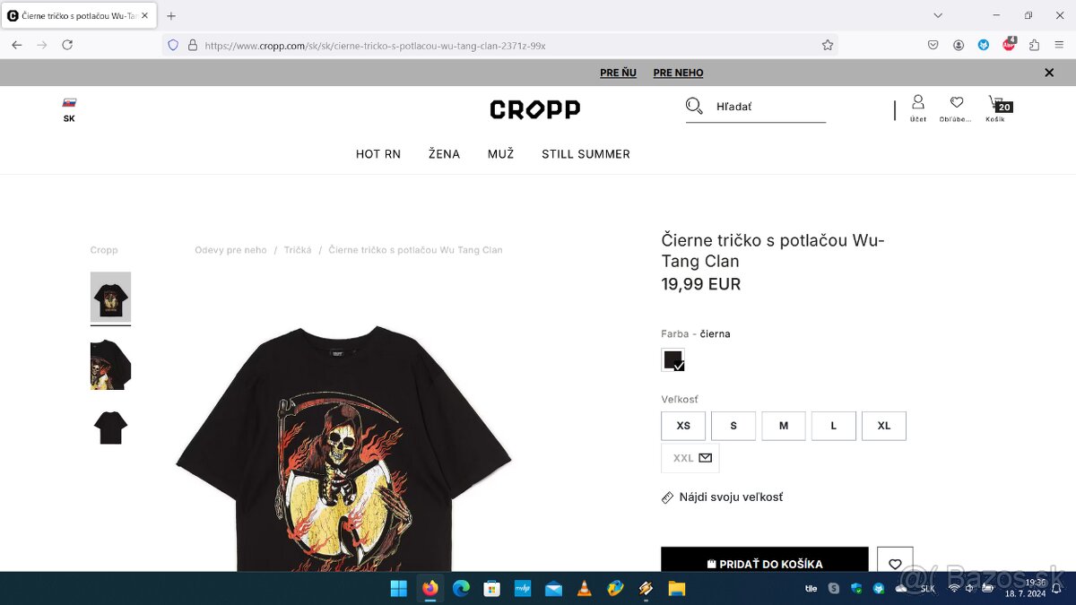The image size is (1076, 605).
Task: Click the Firefox bookmark star icon
Action: pos(828,45)
